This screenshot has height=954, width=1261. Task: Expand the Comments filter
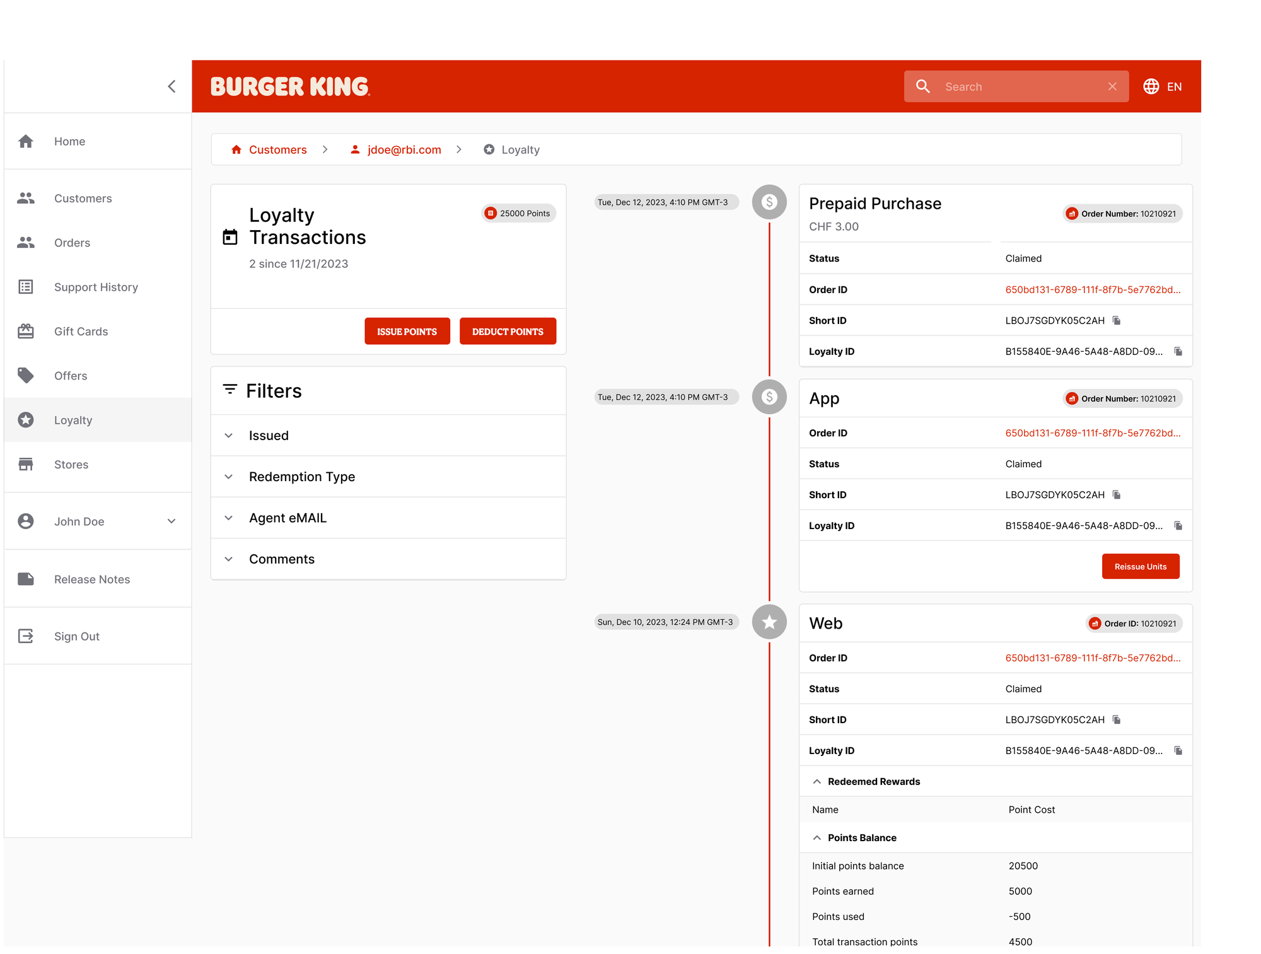pos(388,559)
